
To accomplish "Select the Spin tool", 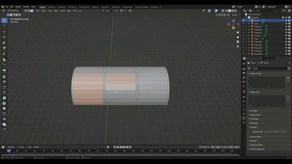I will click(x=4, y=103).
